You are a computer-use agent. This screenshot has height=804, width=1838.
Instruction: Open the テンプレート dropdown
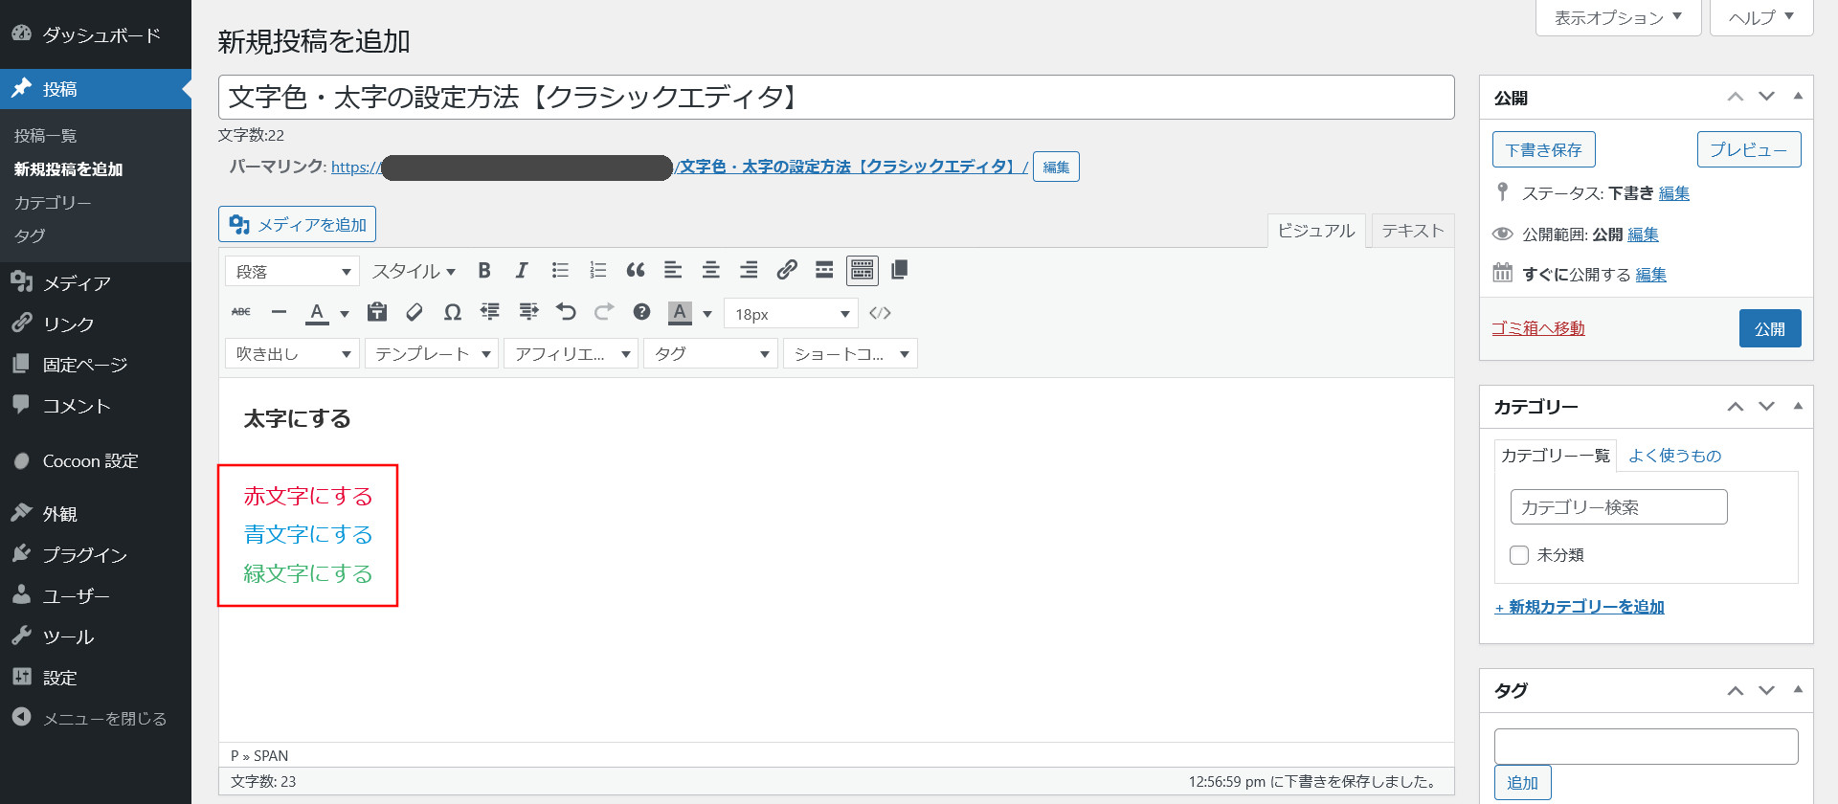coord(432,354)
